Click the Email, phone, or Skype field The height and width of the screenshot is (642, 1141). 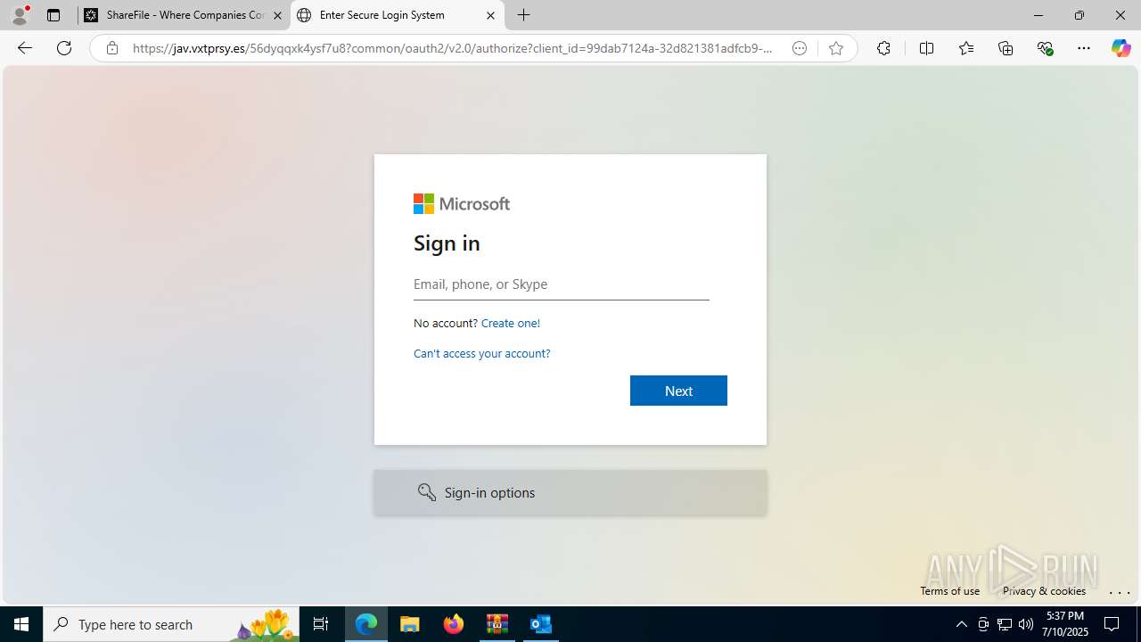[562, 284]
